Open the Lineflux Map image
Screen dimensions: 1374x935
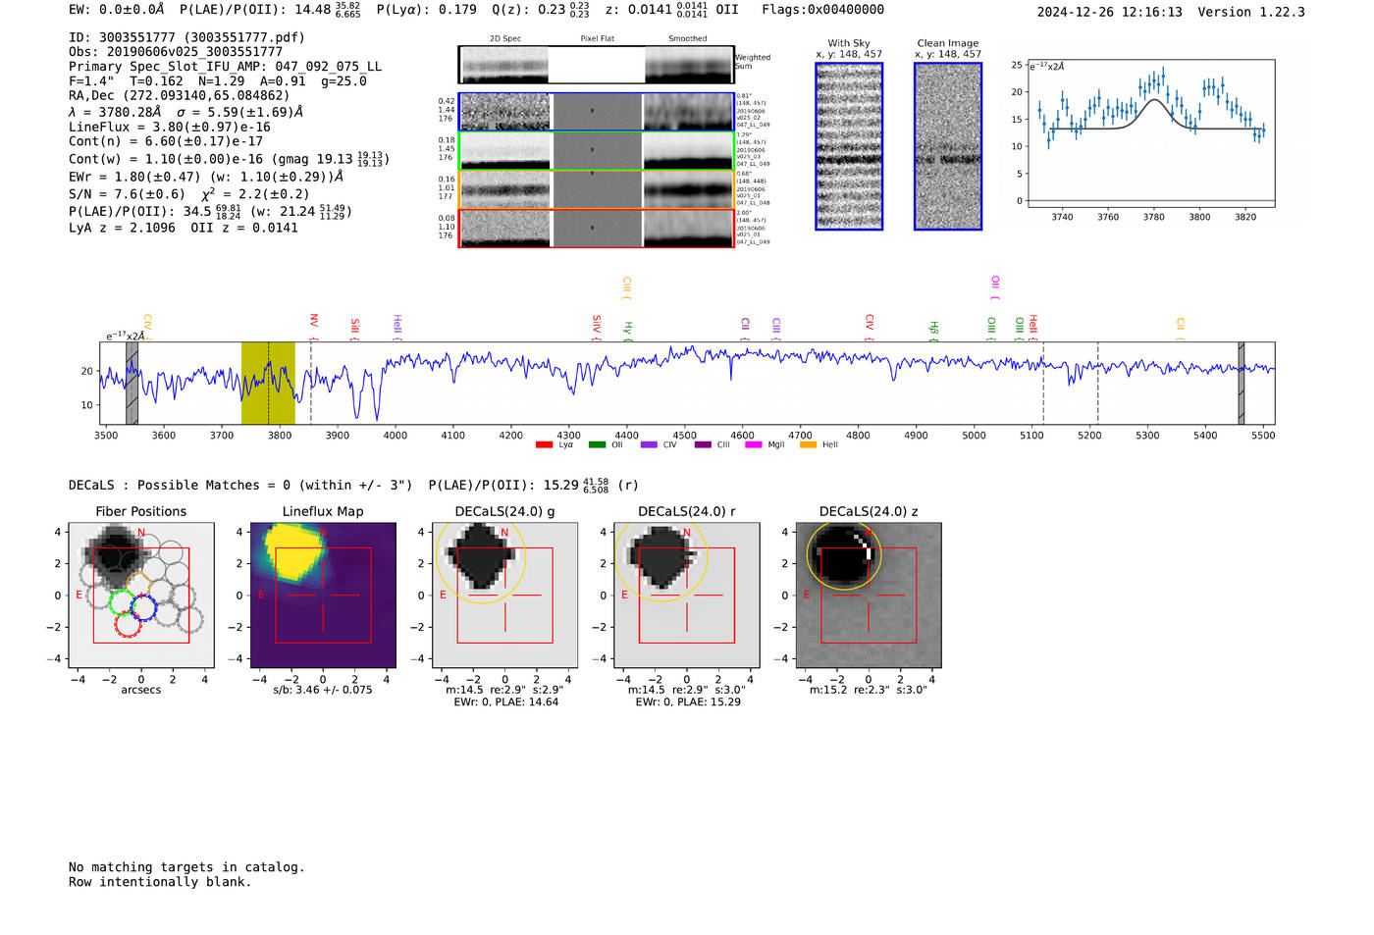[x=323, y=595]
